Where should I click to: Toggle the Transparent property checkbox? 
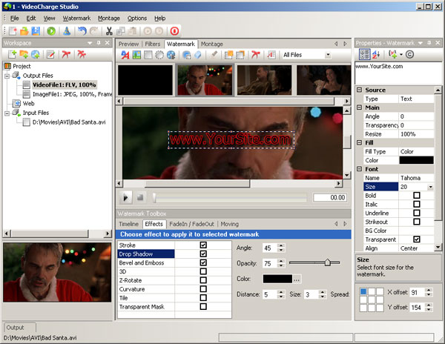point(417,239)
